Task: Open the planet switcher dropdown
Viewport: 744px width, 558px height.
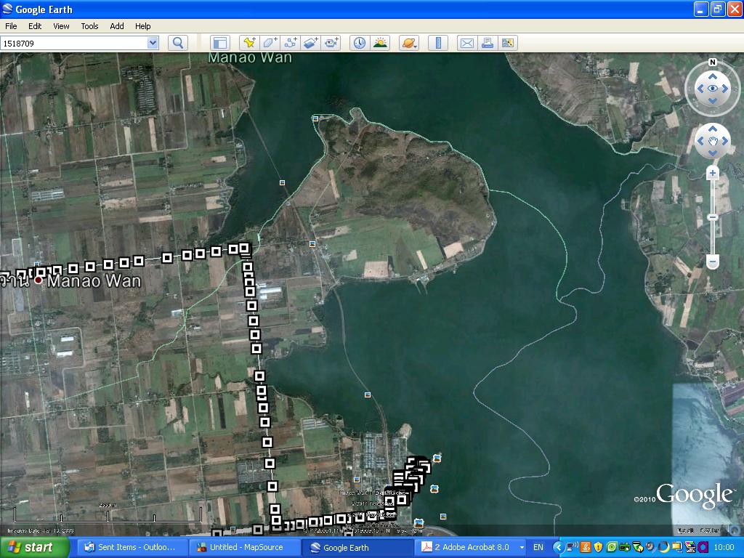Action: (409, 43)
